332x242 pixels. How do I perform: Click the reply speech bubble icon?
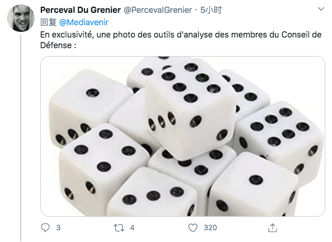45,228
